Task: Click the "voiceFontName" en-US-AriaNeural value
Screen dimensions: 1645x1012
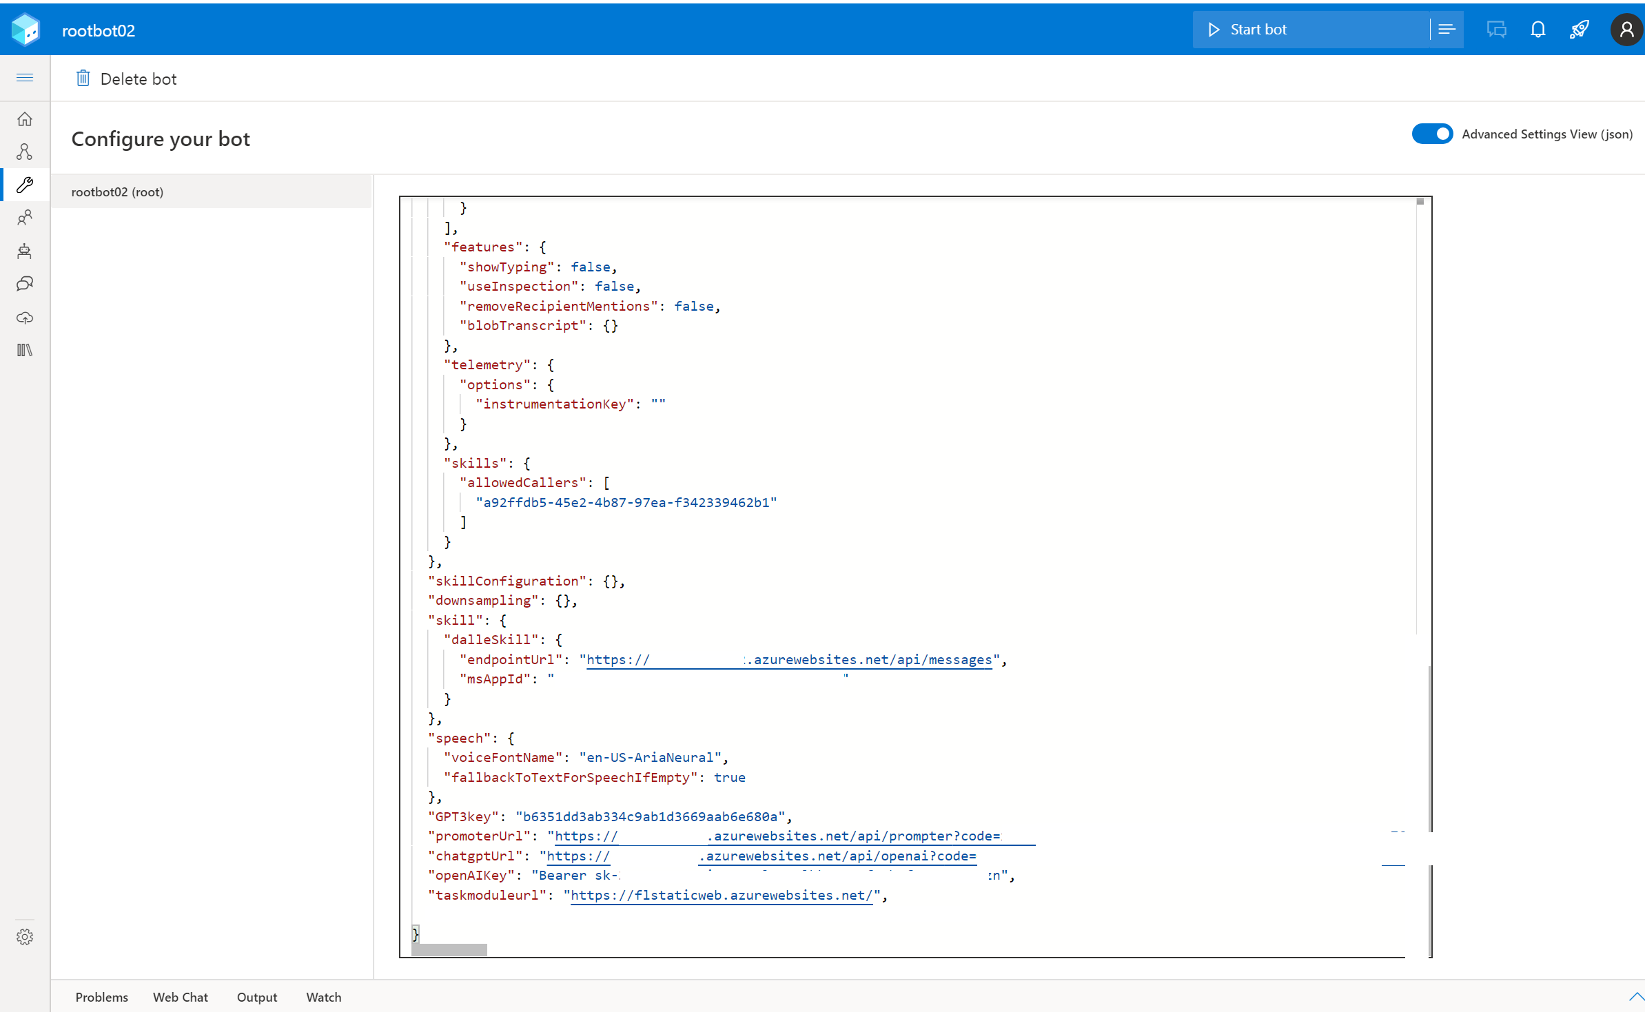Action: pyautogui.click(x=651, y=758)
